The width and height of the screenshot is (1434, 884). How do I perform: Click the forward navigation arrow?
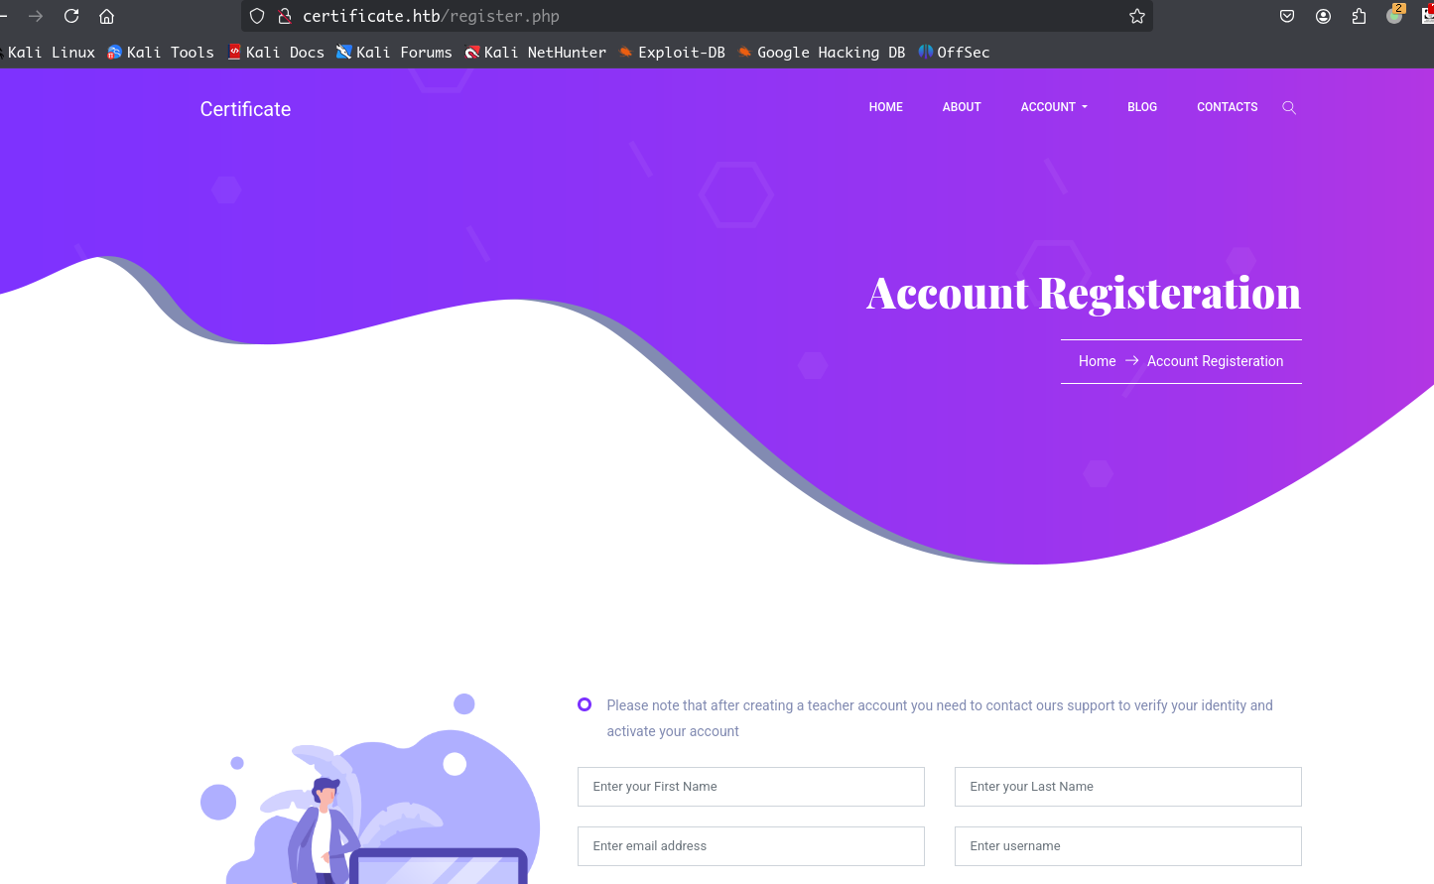click(x=36, y=16)
